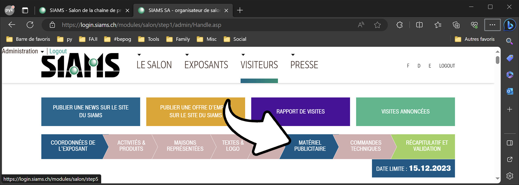The width and height of the screenshot is (519, 185).
Task: Switch language to German with 'D'
Action: 419,66
